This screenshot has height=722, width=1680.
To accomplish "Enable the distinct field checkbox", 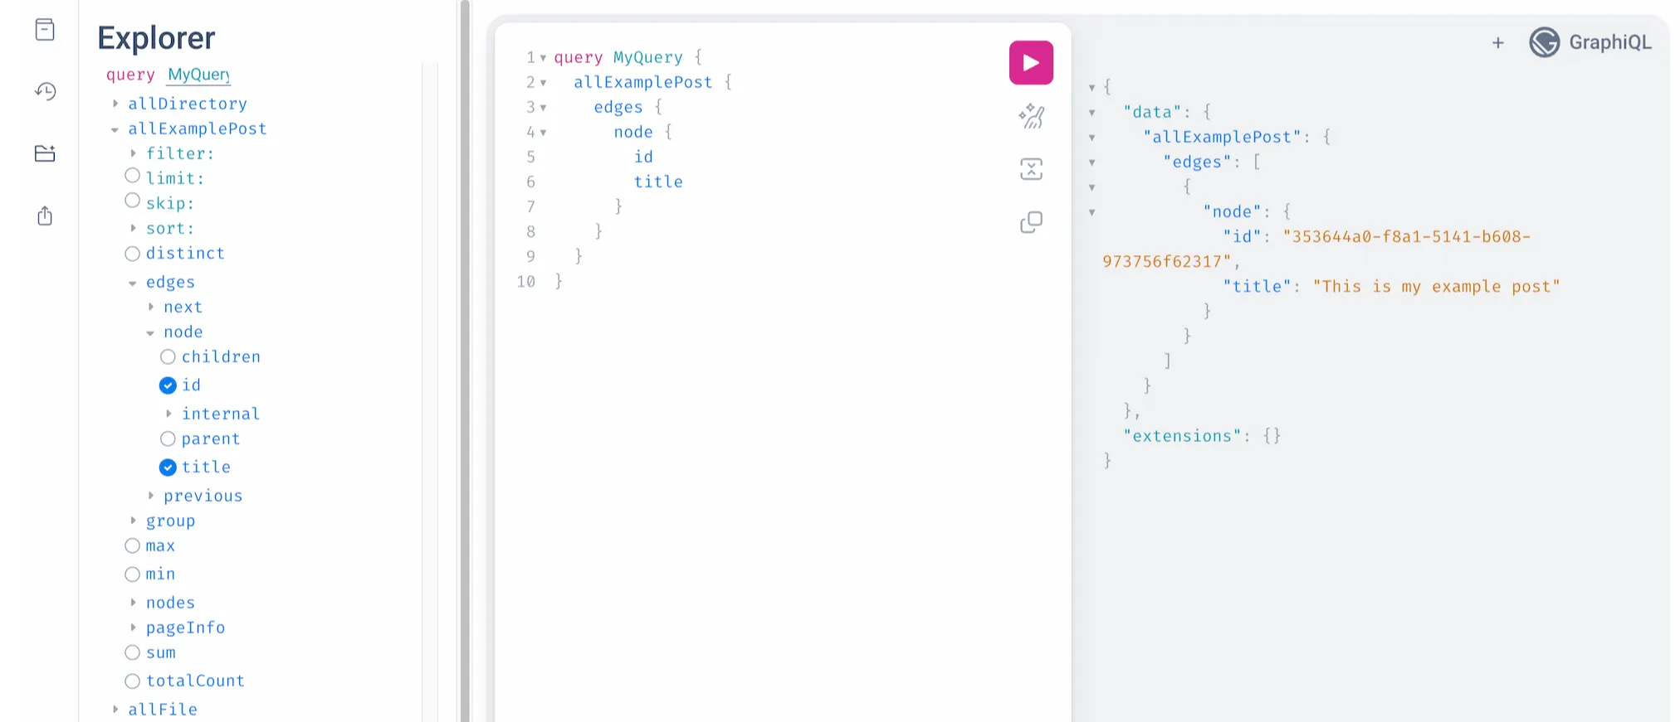I will click(132, 254).
